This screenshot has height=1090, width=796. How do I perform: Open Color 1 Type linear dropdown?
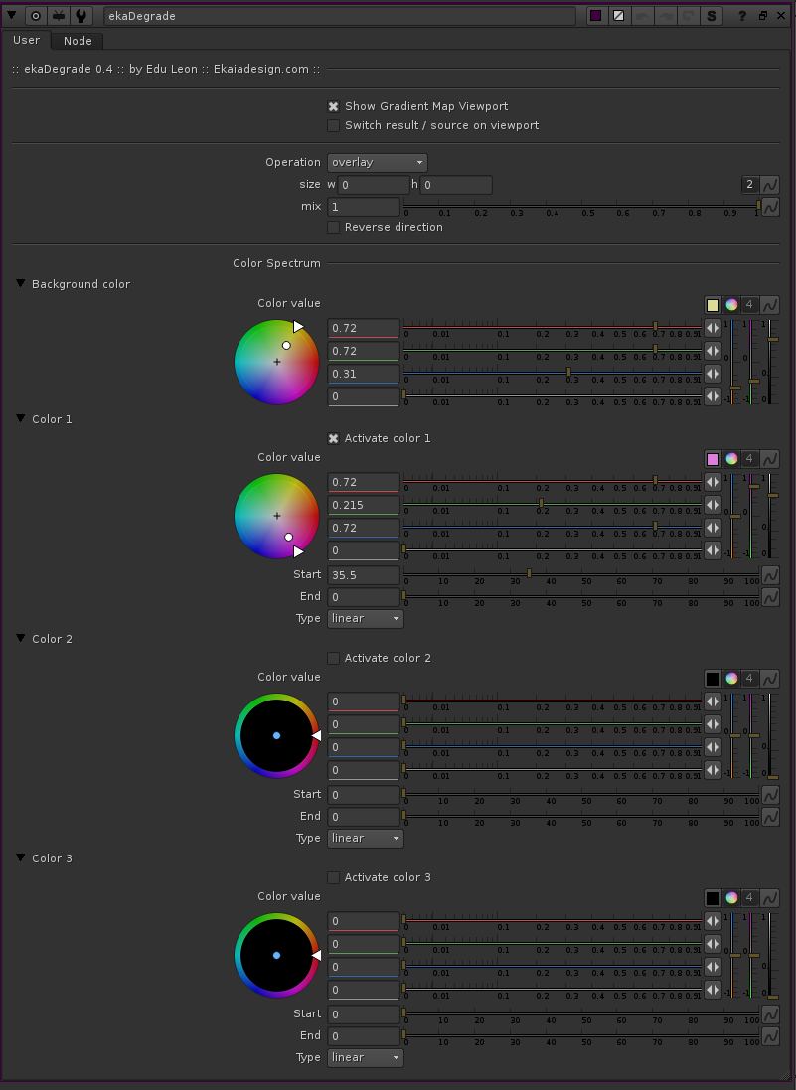(366, 618)
